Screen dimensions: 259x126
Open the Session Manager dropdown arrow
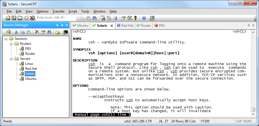[x=58, y=25]
